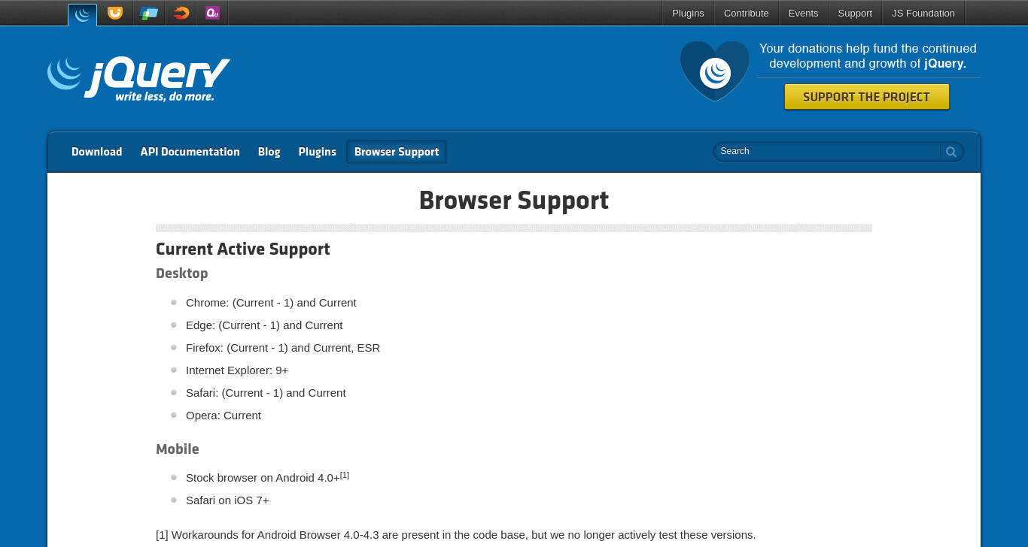1028x547 pixels.
Task: Open the Blog page
Action: (x=269, y=152)
